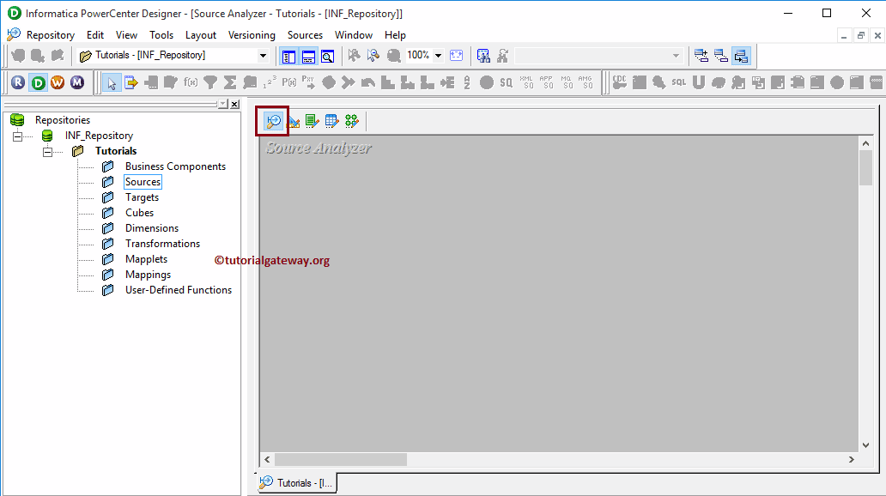Collapse the Tutorials folder node
Image resolution: width=886 pixels, height=496 pixels.
[47, 151]
